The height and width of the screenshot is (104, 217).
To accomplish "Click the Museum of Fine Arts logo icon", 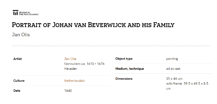I will (15, 12).
